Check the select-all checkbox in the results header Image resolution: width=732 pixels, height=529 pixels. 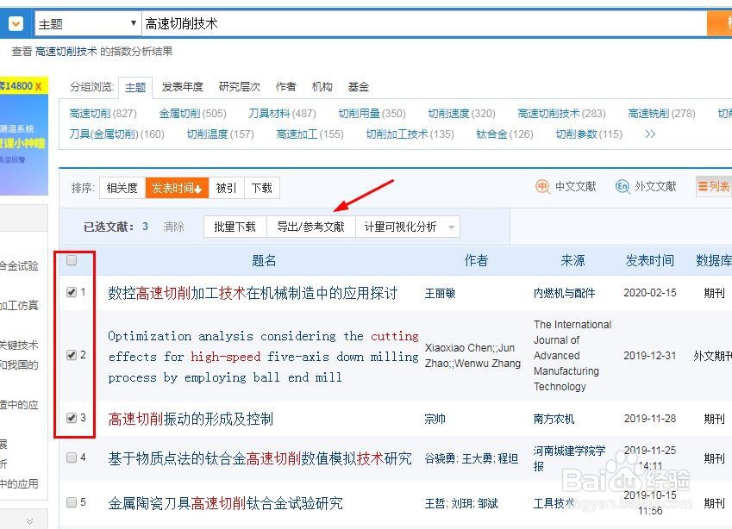72,259
